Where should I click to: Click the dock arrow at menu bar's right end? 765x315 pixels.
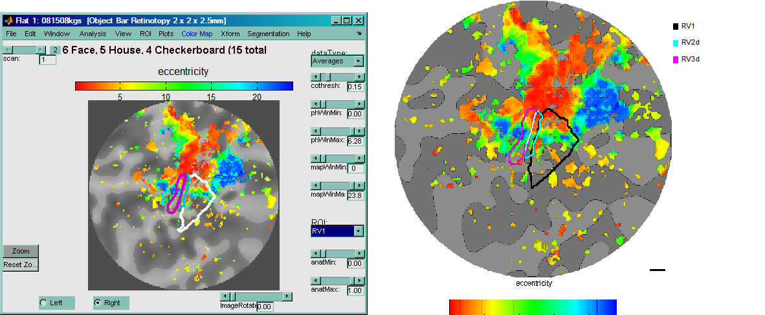click(x=359, y=34)
